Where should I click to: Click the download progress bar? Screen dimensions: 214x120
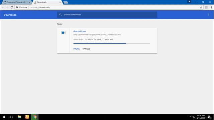pos(111,43)
